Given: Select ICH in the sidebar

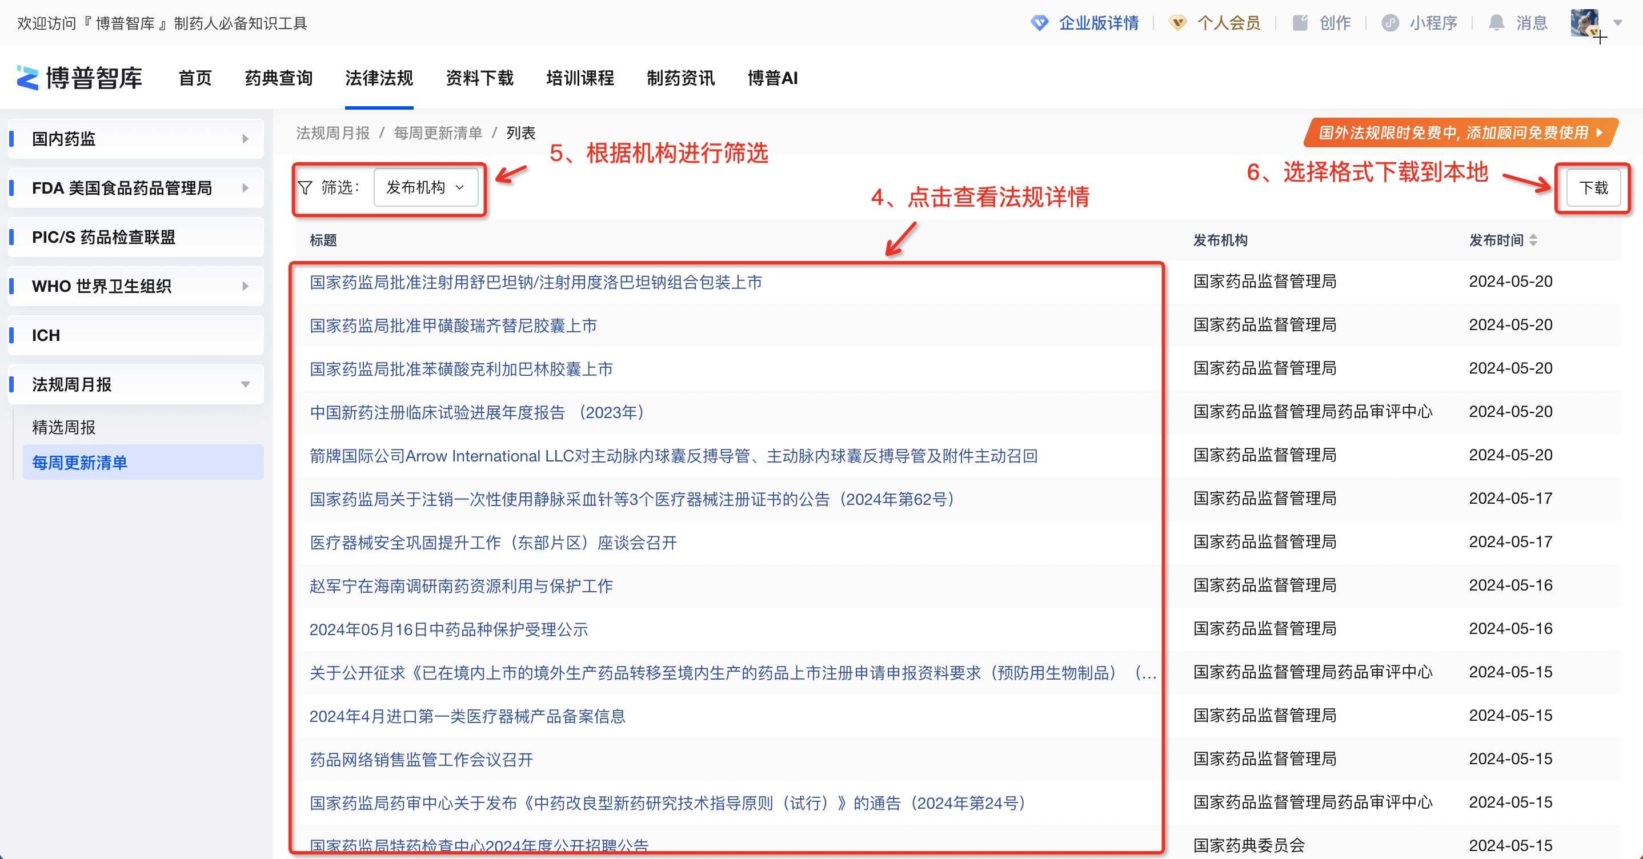Looking at the screenshot, I should point(136,335).
